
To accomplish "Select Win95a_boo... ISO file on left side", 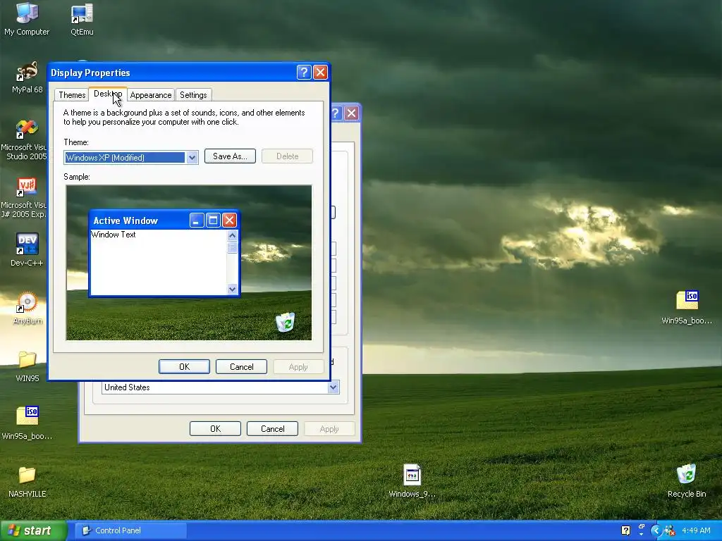I will coord(27,423).
